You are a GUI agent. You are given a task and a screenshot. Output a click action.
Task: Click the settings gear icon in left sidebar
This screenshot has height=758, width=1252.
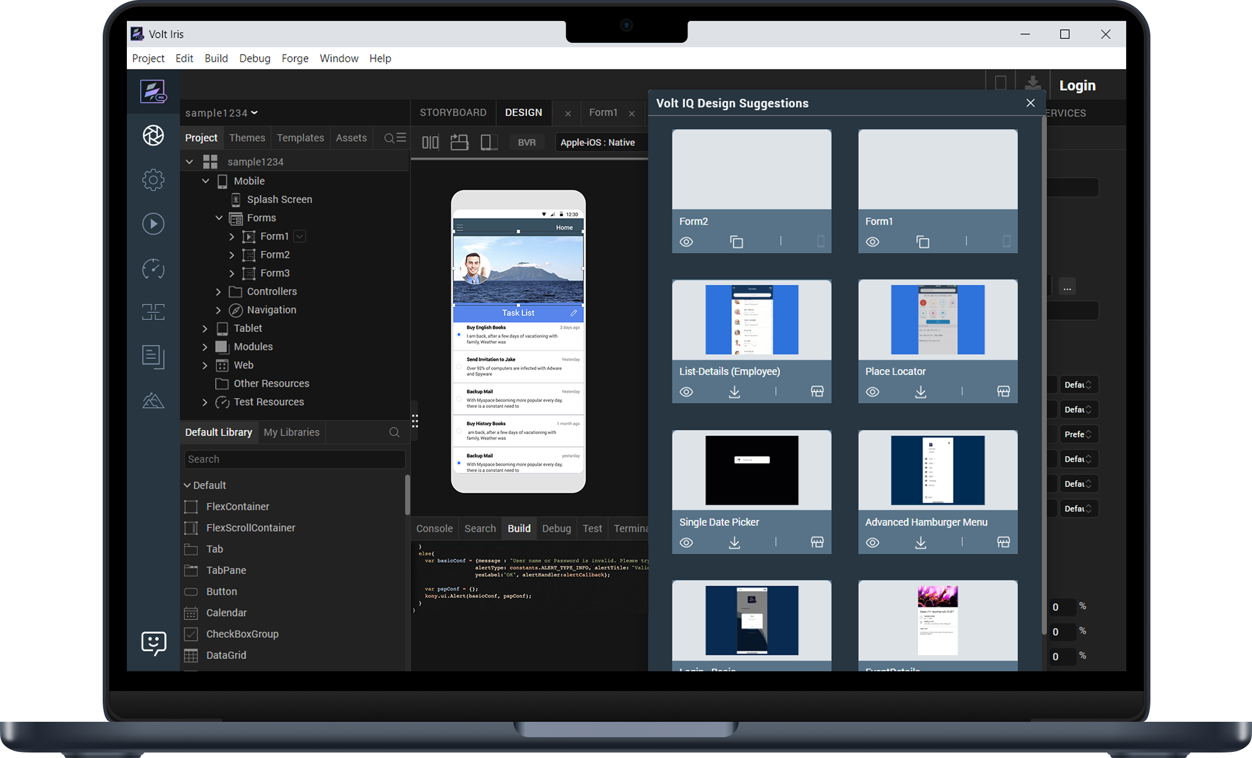click(x=153, y=179)
